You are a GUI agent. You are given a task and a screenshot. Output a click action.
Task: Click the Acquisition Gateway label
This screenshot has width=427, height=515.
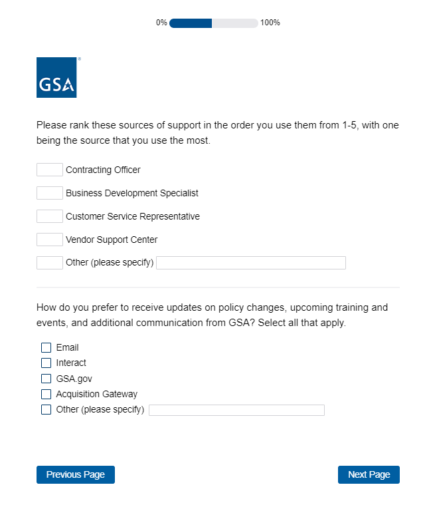(97, 394)
